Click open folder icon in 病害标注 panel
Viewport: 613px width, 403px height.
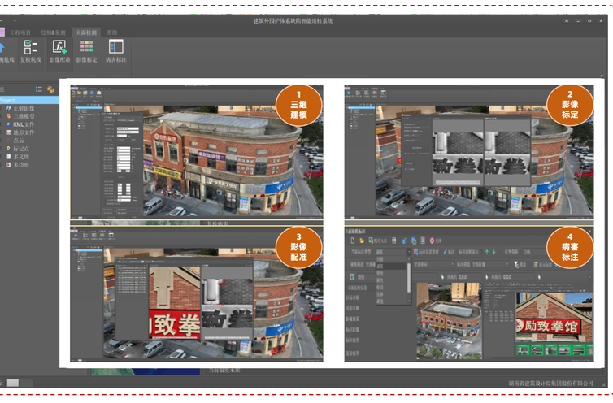pyautogui.click(x=362, y=240)
